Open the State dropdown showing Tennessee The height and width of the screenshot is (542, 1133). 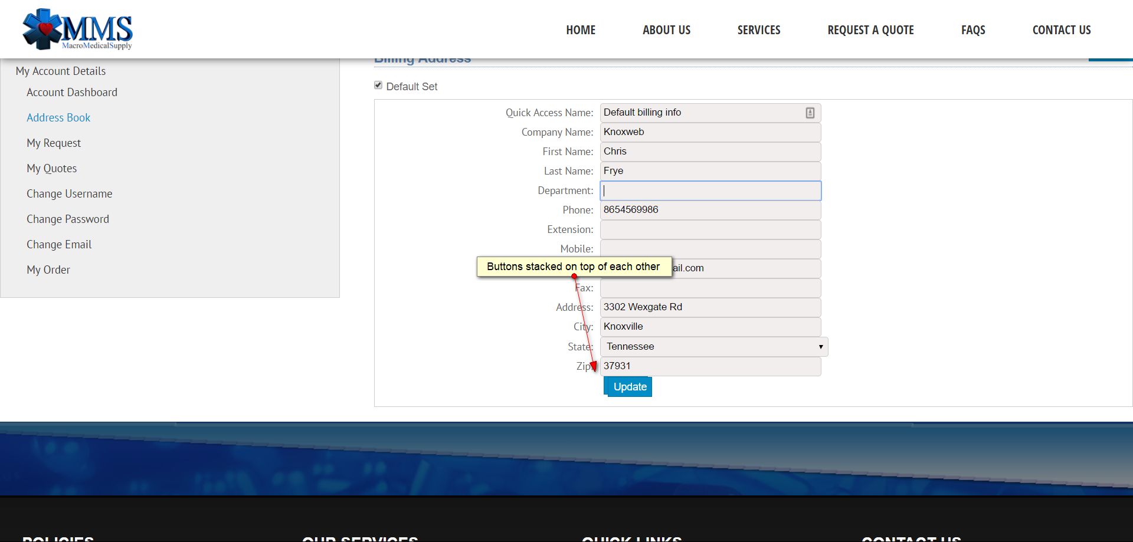point(714,347)
